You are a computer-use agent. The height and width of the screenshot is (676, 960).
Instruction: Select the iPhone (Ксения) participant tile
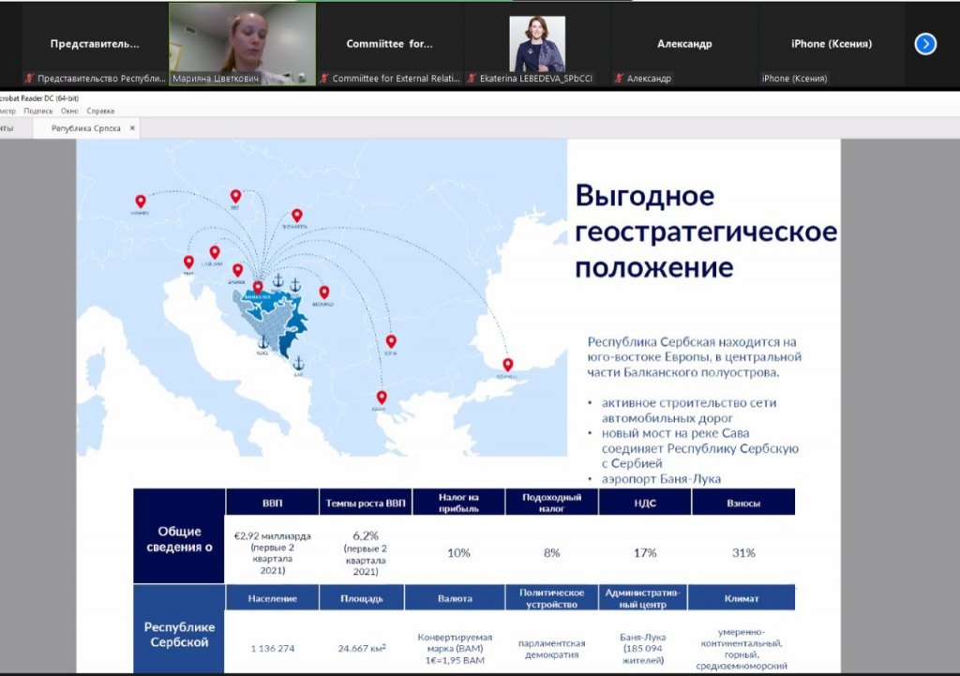832,43
